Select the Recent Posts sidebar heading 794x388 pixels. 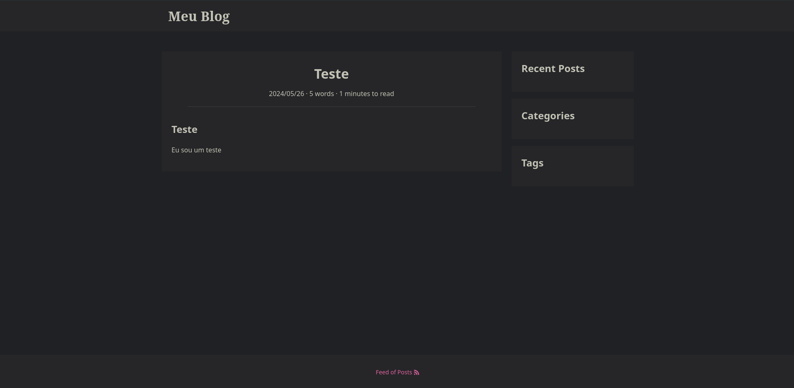(x=553, y=69)
